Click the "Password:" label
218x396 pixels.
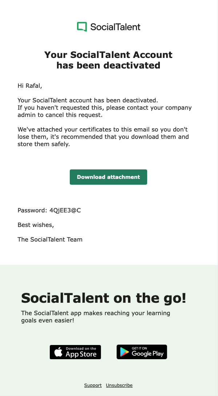[x=32, y=210]
